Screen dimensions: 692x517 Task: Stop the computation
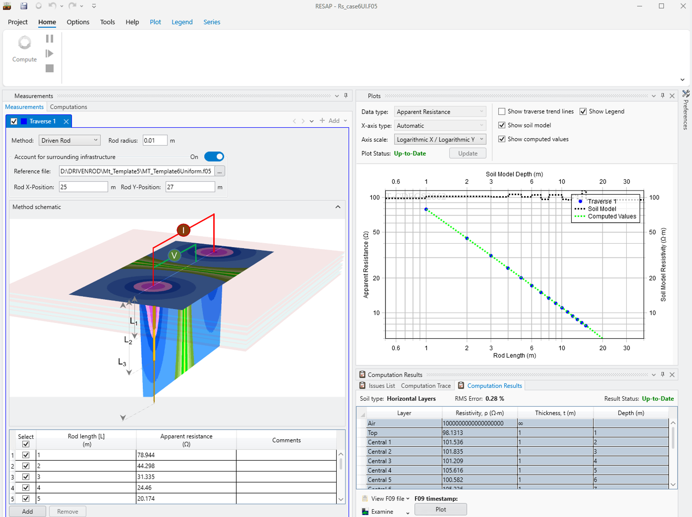(50, 68)
